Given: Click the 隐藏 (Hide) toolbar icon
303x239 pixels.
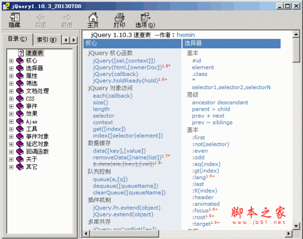Looking at the screenshot, I should (15, 17).
